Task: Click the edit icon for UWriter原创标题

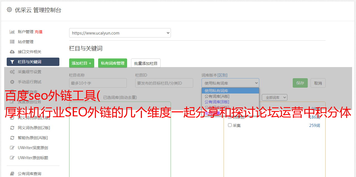Action: coord(12,158)
